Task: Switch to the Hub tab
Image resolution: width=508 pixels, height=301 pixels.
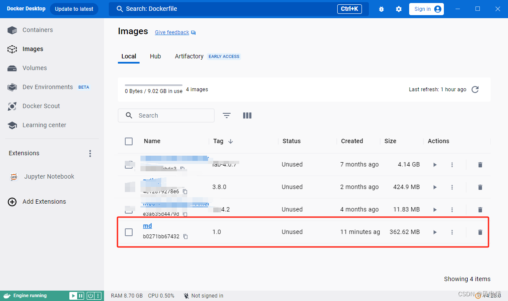Action: (155, 56)
